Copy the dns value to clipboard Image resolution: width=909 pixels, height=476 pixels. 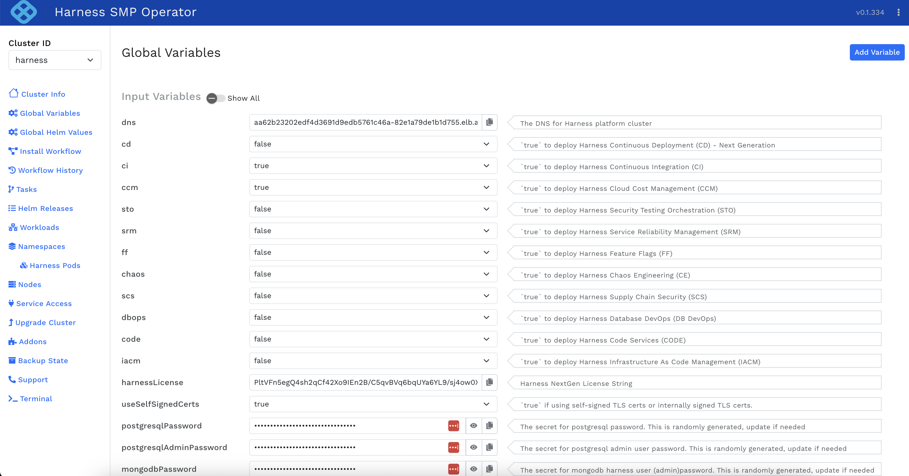point(489,122)
